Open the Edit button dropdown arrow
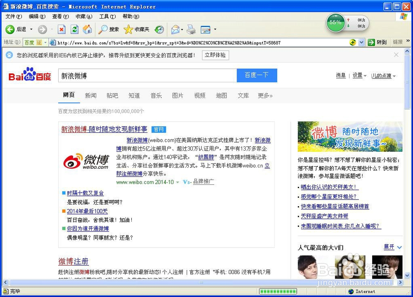 215,29
